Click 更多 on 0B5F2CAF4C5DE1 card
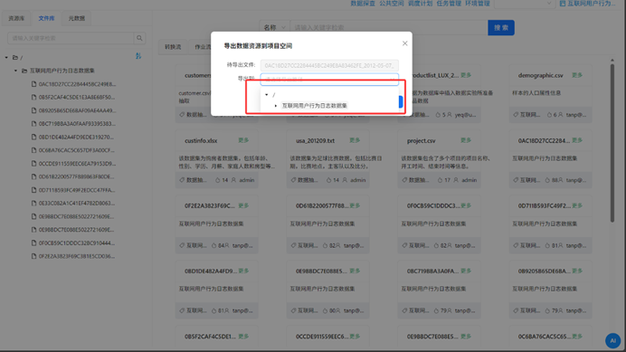 click(243, 337)
